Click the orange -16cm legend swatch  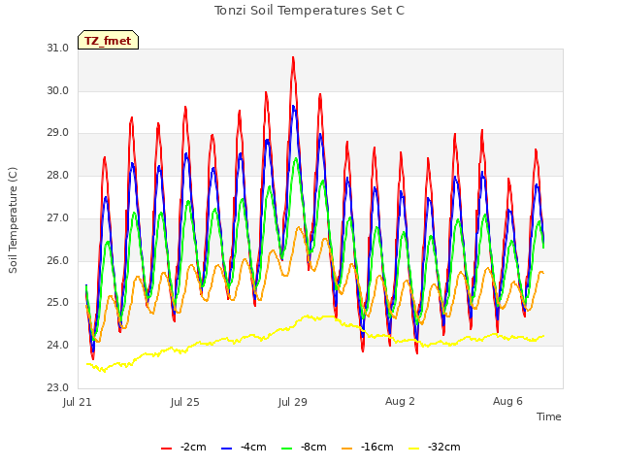point(347,449)
